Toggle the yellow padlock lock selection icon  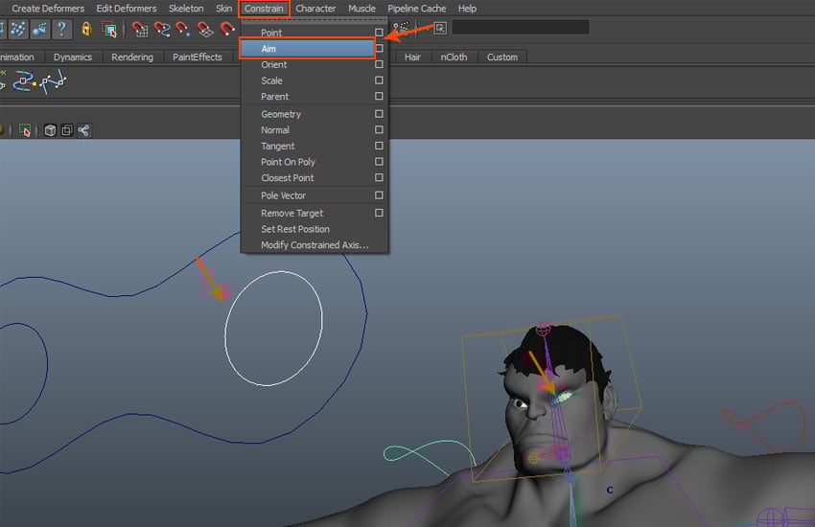(86, 29)
